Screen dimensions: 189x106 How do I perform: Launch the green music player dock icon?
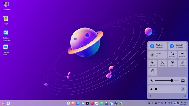[x=101, y=103]
